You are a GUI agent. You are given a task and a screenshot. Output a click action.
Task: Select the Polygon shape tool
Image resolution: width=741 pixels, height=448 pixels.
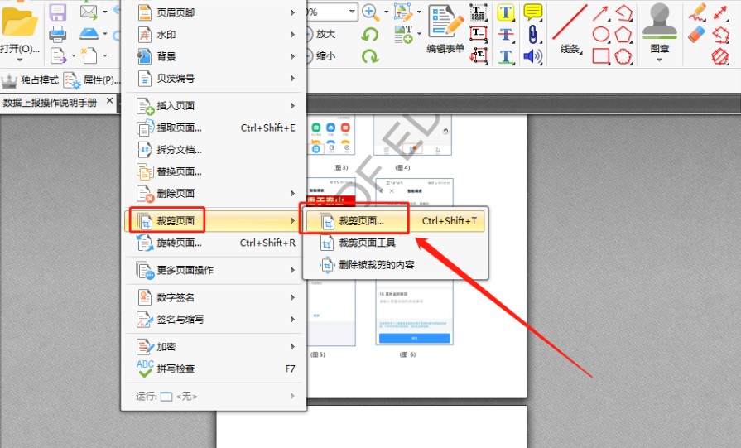point(623,35)
